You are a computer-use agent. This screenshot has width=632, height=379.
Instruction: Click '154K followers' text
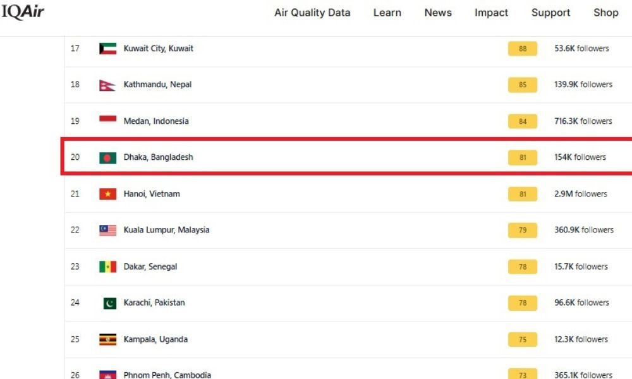click(x=580, y=157)
